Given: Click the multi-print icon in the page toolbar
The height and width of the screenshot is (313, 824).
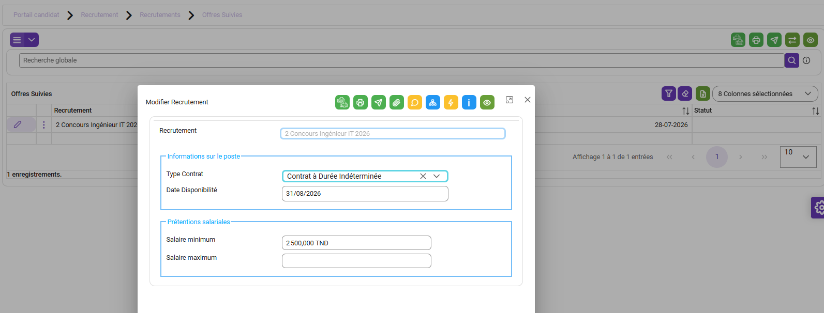Looking at the screenshot, I should (x=738, y=40).
